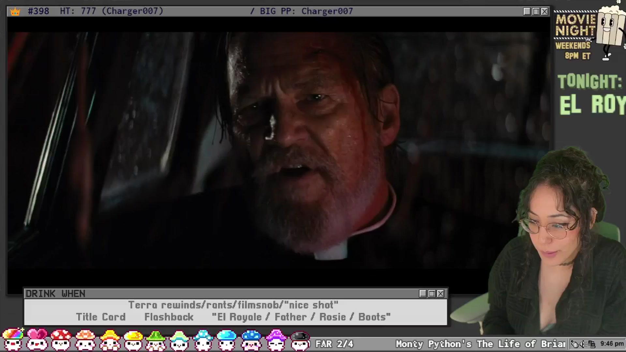Click the 'TONIGHT:' heading
This screenshot has height=352, width=626.
coord(589,81)
